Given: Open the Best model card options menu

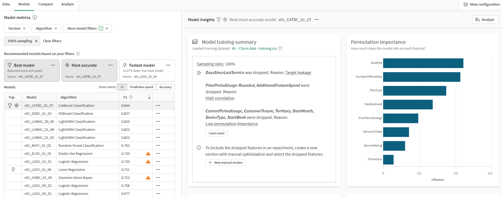Looking at the screenshot, I should 53,65.
